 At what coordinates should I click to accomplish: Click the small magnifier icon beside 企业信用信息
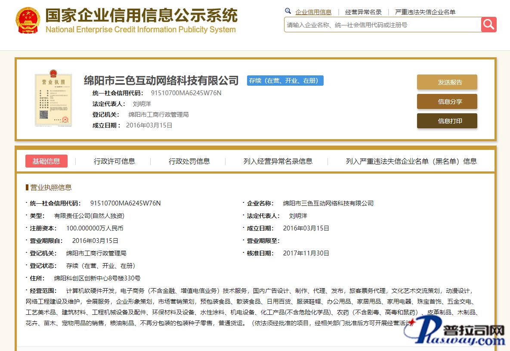coord(288,11)
